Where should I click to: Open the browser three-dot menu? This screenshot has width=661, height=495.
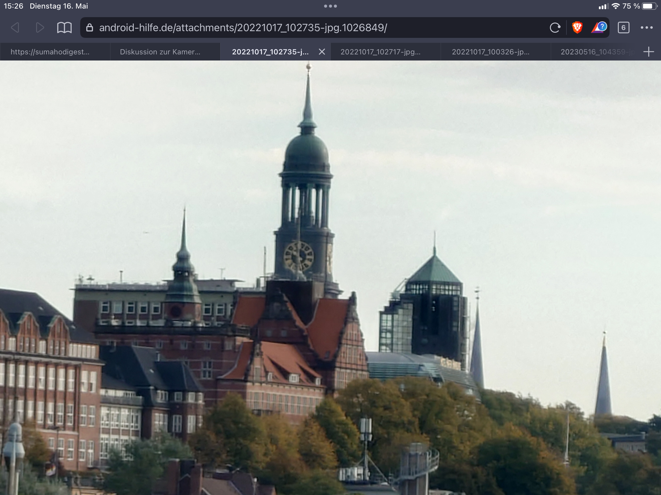[647, 27]
